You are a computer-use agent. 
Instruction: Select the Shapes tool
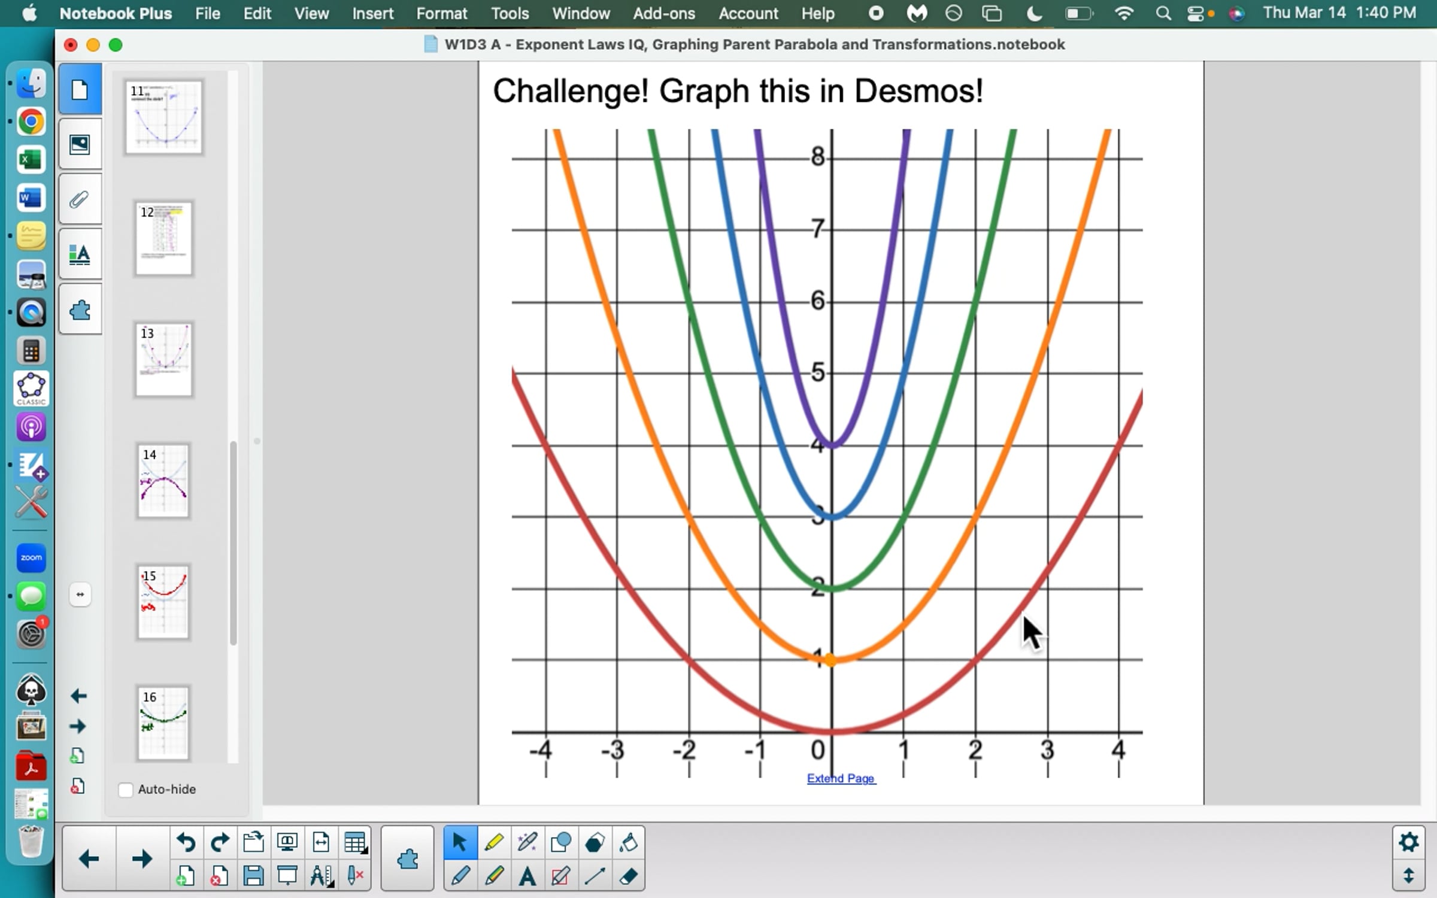560,842
